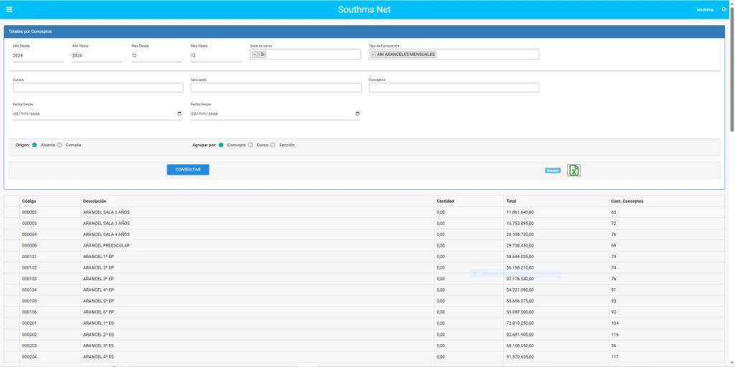Open the Conceptos selection box
The width and height of the screenshot is (735, 367).
pos(454,87)
